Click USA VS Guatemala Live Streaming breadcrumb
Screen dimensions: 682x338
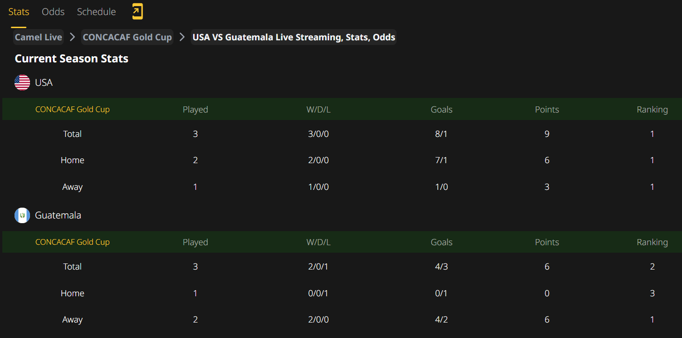click(294, 37)
